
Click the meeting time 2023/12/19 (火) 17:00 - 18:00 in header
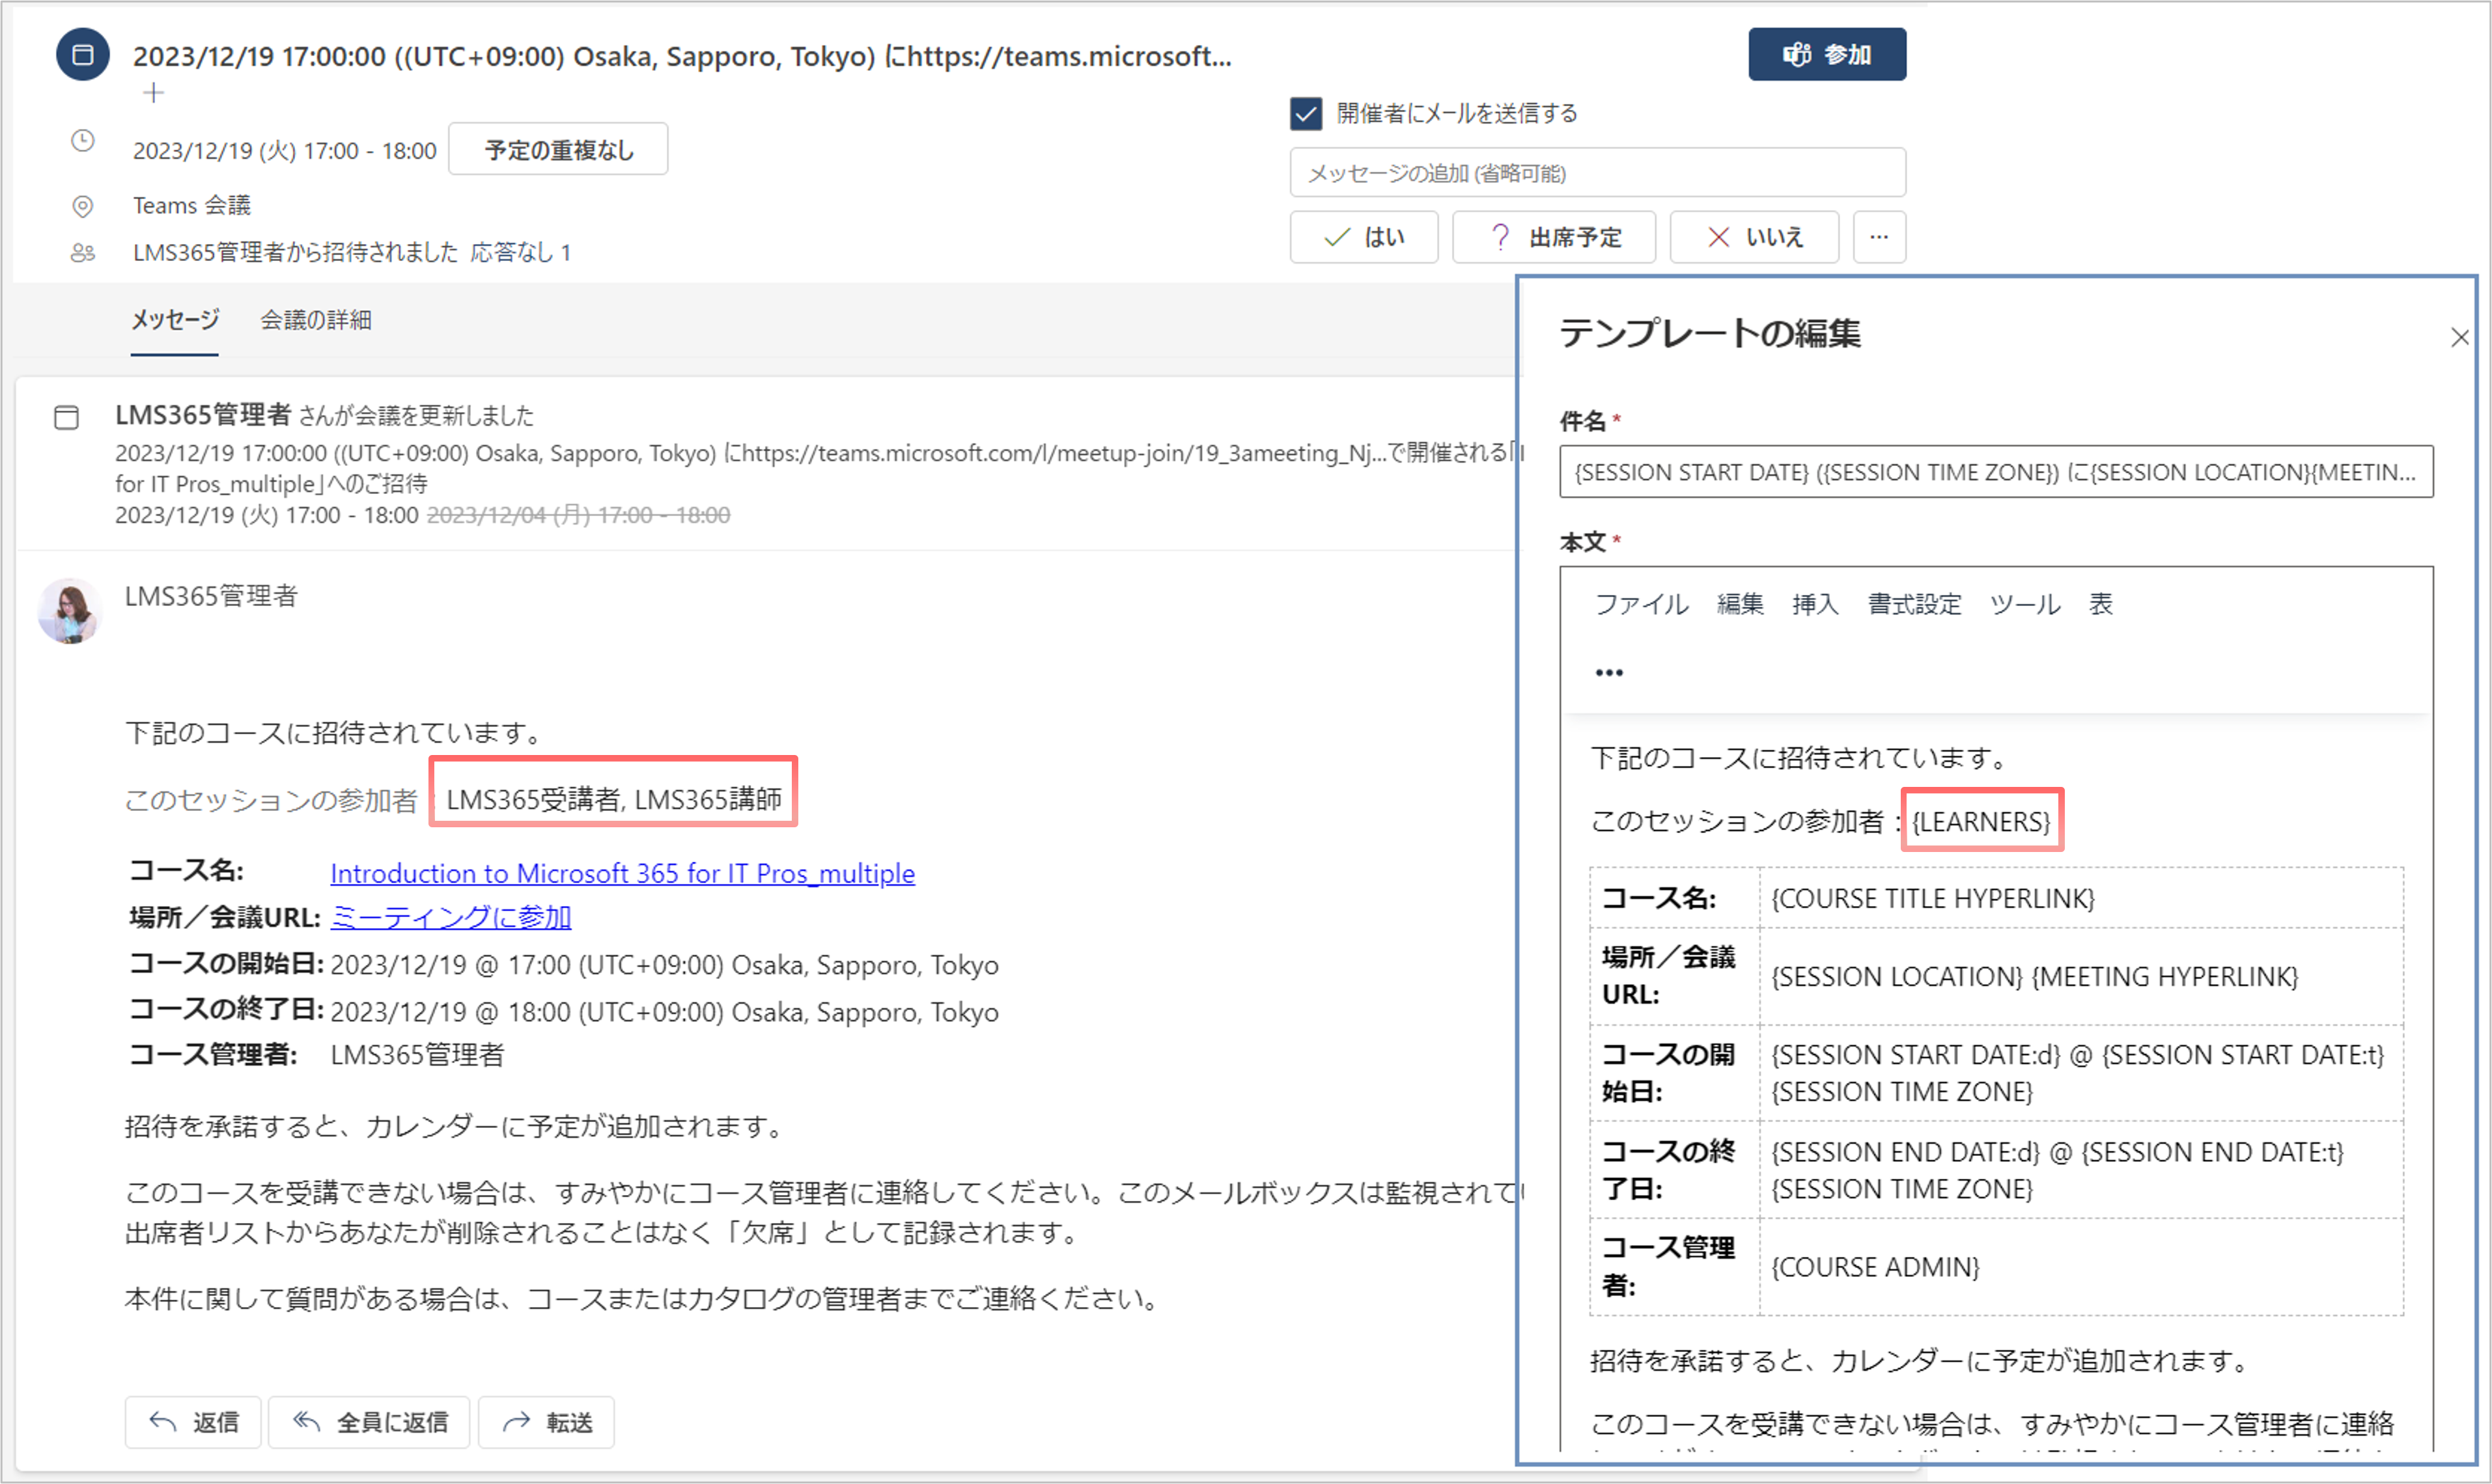coord(285,151)
